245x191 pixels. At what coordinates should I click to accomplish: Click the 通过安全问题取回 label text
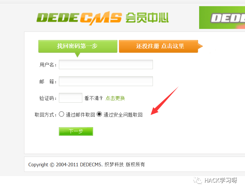tap(123, 115)
